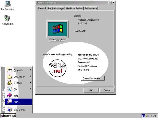Expand the Settings submenu arrow
This screenshot has width=158, height=118.
pos(31,82)
